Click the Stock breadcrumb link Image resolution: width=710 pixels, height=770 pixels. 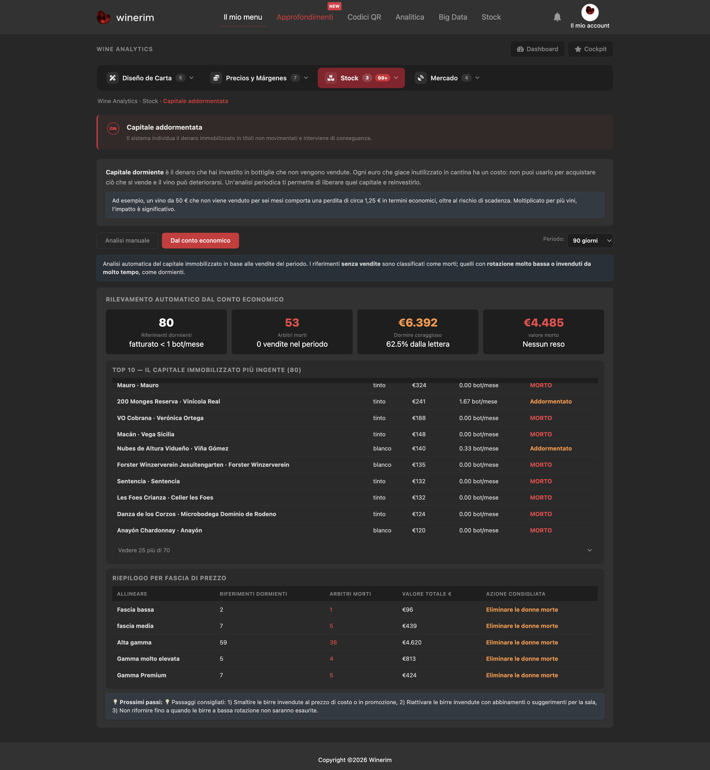[150, 101]
